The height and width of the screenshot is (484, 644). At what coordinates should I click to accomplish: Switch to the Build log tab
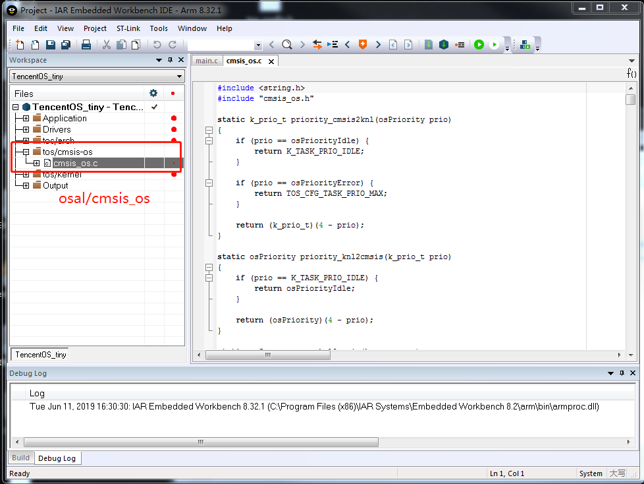point(21,458)
